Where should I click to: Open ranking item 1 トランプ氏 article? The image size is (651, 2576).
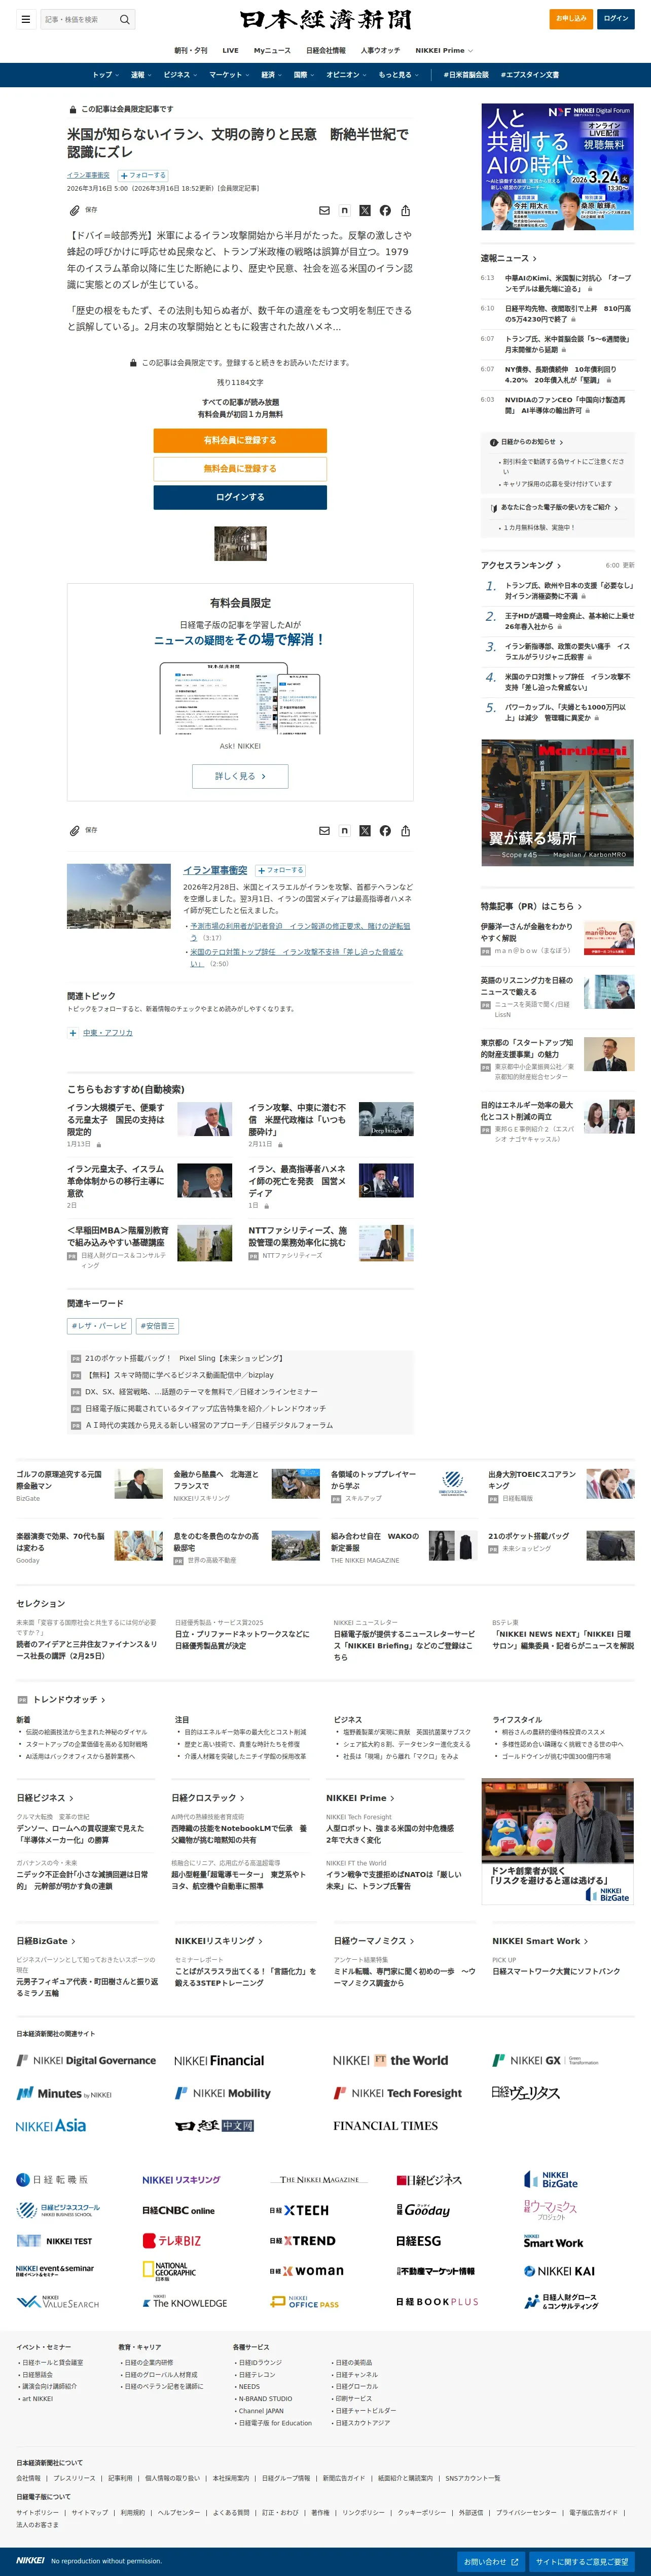coord(569,591)
